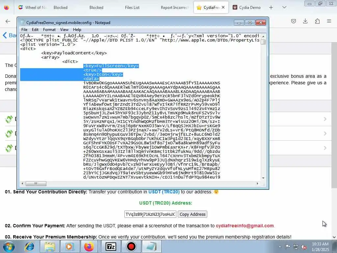Click the page Back chevron link

(x=9, y=35)
